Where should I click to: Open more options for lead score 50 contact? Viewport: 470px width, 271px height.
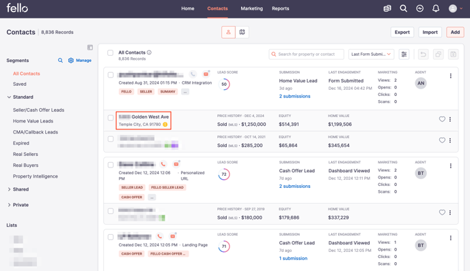(x=450, y=76)
